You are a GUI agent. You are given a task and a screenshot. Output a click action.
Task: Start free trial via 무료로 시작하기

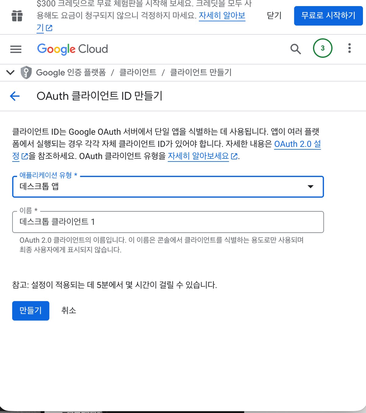328,16
